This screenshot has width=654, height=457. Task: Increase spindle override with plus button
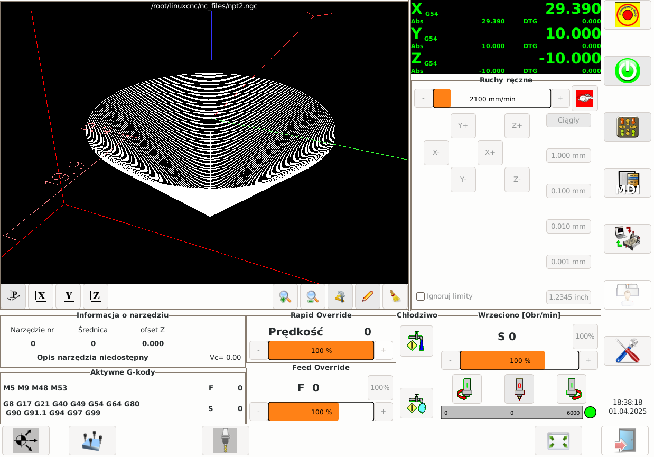(588, 360)
